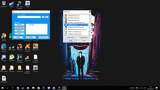Viewport: 160px width, 90px height.
Task: Open the settings.xml file on desktop
Action: coord(4,79)
